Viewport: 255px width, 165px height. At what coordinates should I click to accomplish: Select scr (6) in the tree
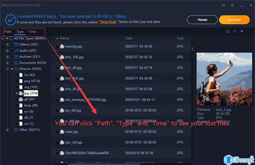29,112
